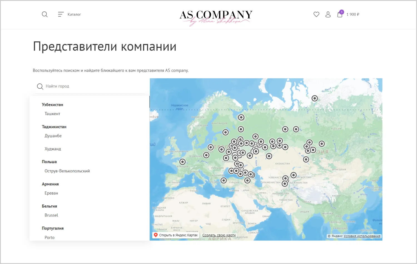Click the cart total 1 900 ₽
This screenshot has height=264, width=417.
pyautogui.click(x=353, y=14)
